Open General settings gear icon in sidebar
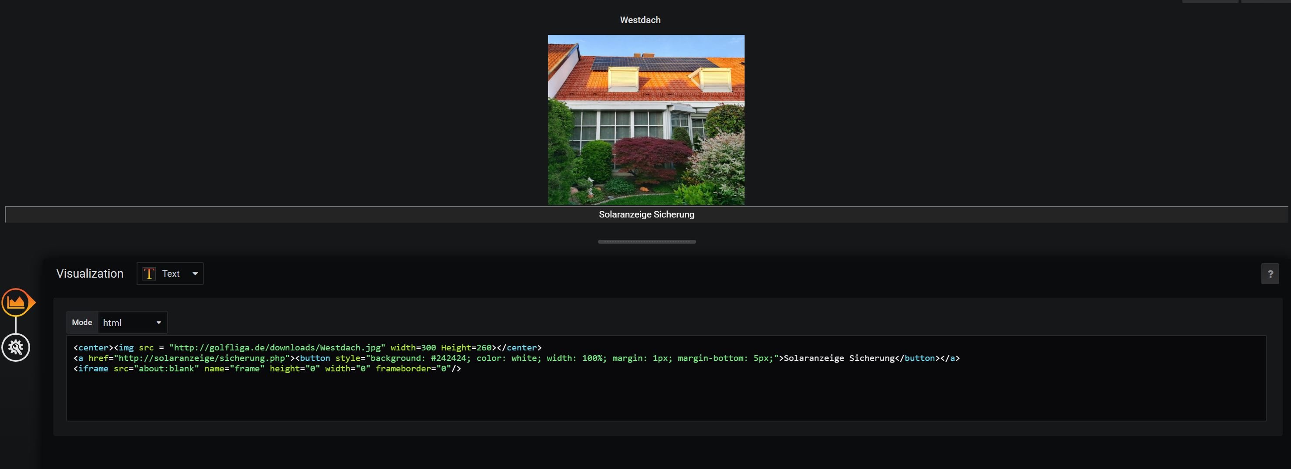Viewport: 1291px width, 469px height. pos(16,347)
